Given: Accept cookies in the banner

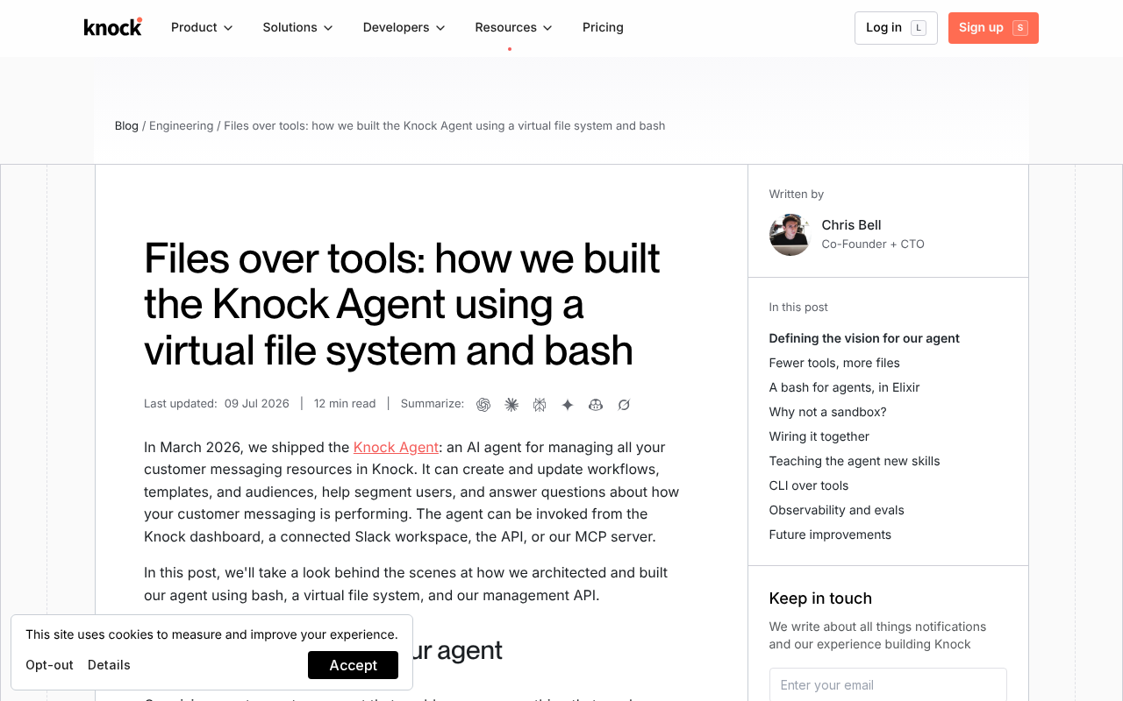Looking at the screenshot, I should (x=353, y=665).
